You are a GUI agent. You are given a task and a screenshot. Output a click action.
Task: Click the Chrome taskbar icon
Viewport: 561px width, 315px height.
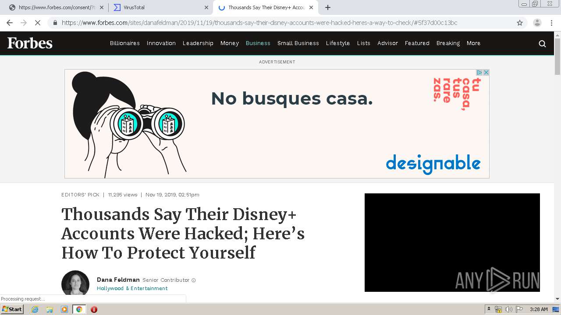click(x=79, y=309)
